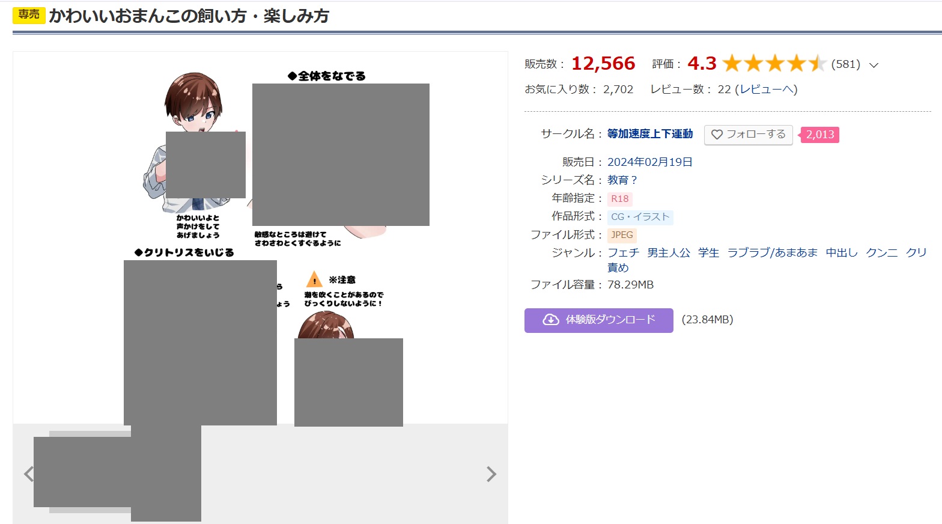Open the ラブラブ/あまあま genre link
This screenshot has height=524, width=942.
coord(772,253)
